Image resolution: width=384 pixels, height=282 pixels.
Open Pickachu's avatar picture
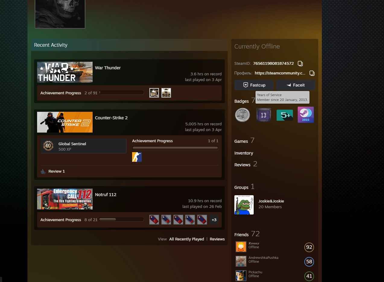coord(241,276)
